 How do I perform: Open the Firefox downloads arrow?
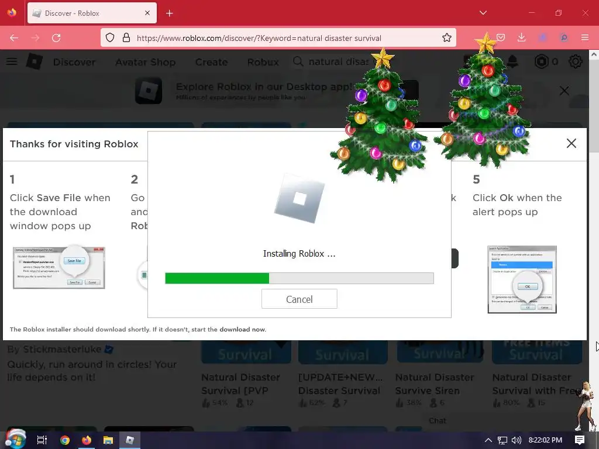click(521, 37)
